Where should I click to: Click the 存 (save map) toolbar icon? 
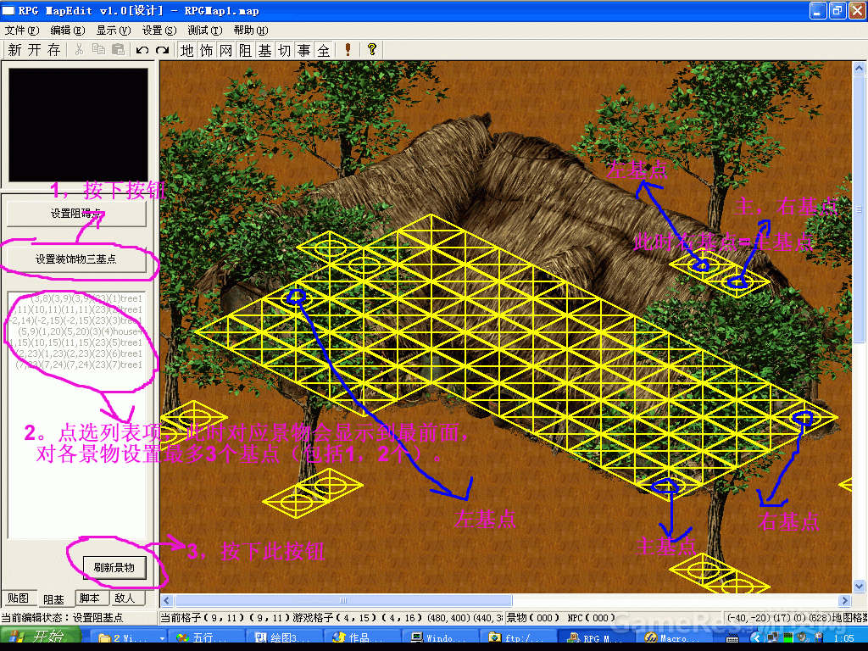click(x=53, y=50)
